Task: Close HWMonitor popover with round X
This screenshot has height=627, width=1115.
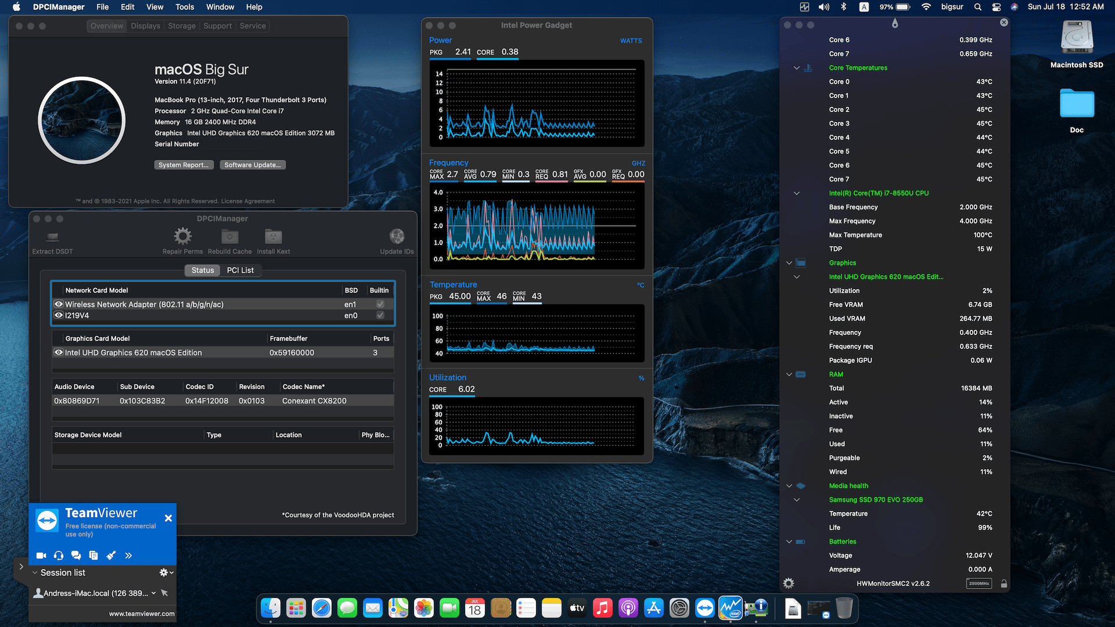Action: tap(1004, 22)
